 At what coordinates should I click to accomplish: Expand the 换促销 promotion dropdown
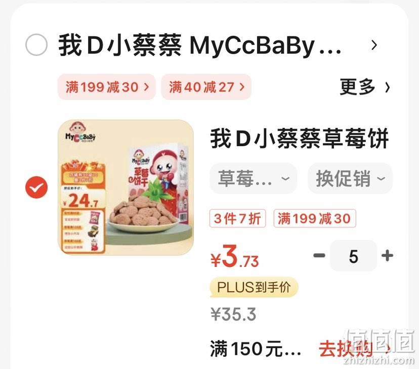pyautogui.click(x=350, y=178)
